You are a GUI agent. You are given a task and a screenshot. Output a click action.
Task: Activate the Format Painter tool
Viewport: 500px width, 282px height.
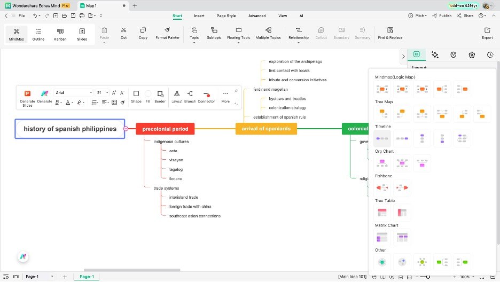(167, 33)
